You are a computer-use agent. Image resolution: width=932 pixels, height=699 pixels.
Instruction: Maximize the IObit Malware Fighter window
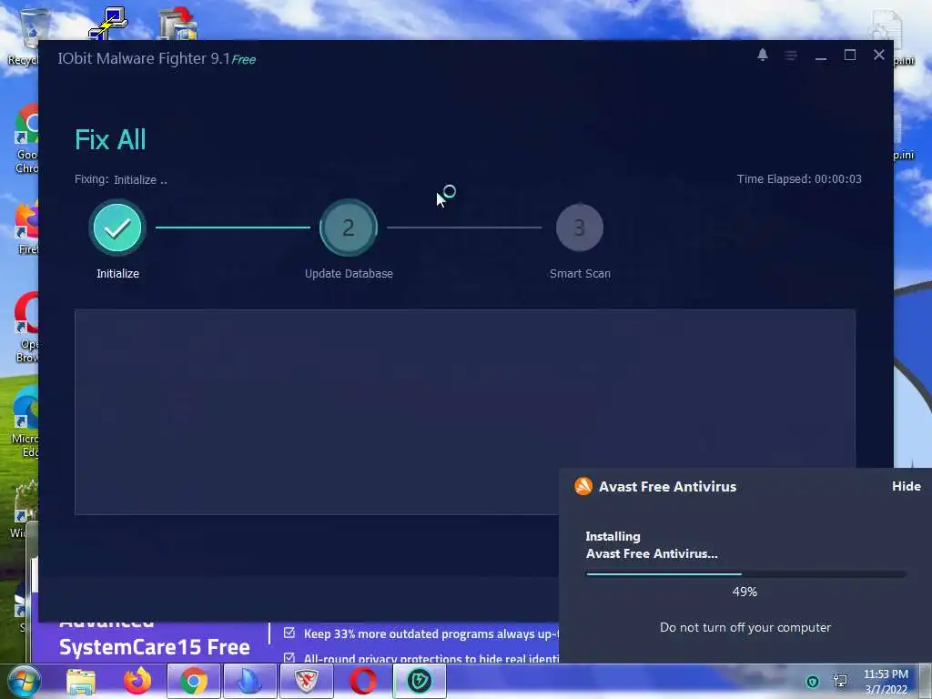click(x=850, y=55)
